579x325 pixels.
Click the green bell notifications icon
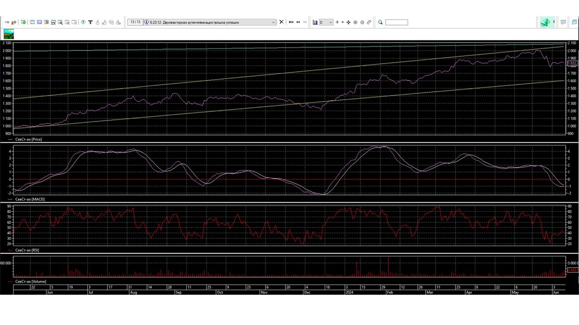click(x=546, y=22)
